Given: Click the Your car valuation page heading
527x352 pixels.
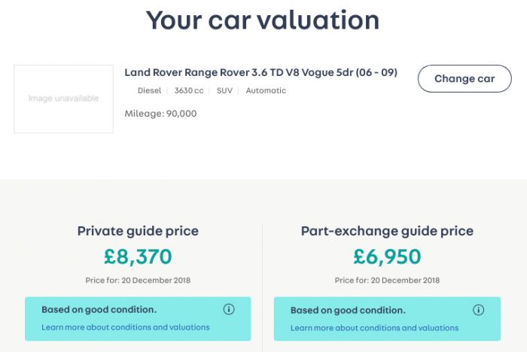Looking at the screenshot, I should (x=263, y=20).
